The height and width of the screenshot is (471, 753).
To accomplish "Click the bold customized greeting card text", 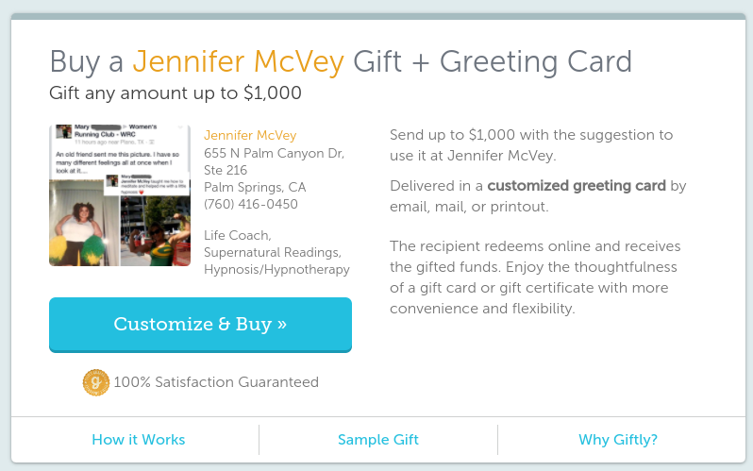I will click(x=576, y=185).
